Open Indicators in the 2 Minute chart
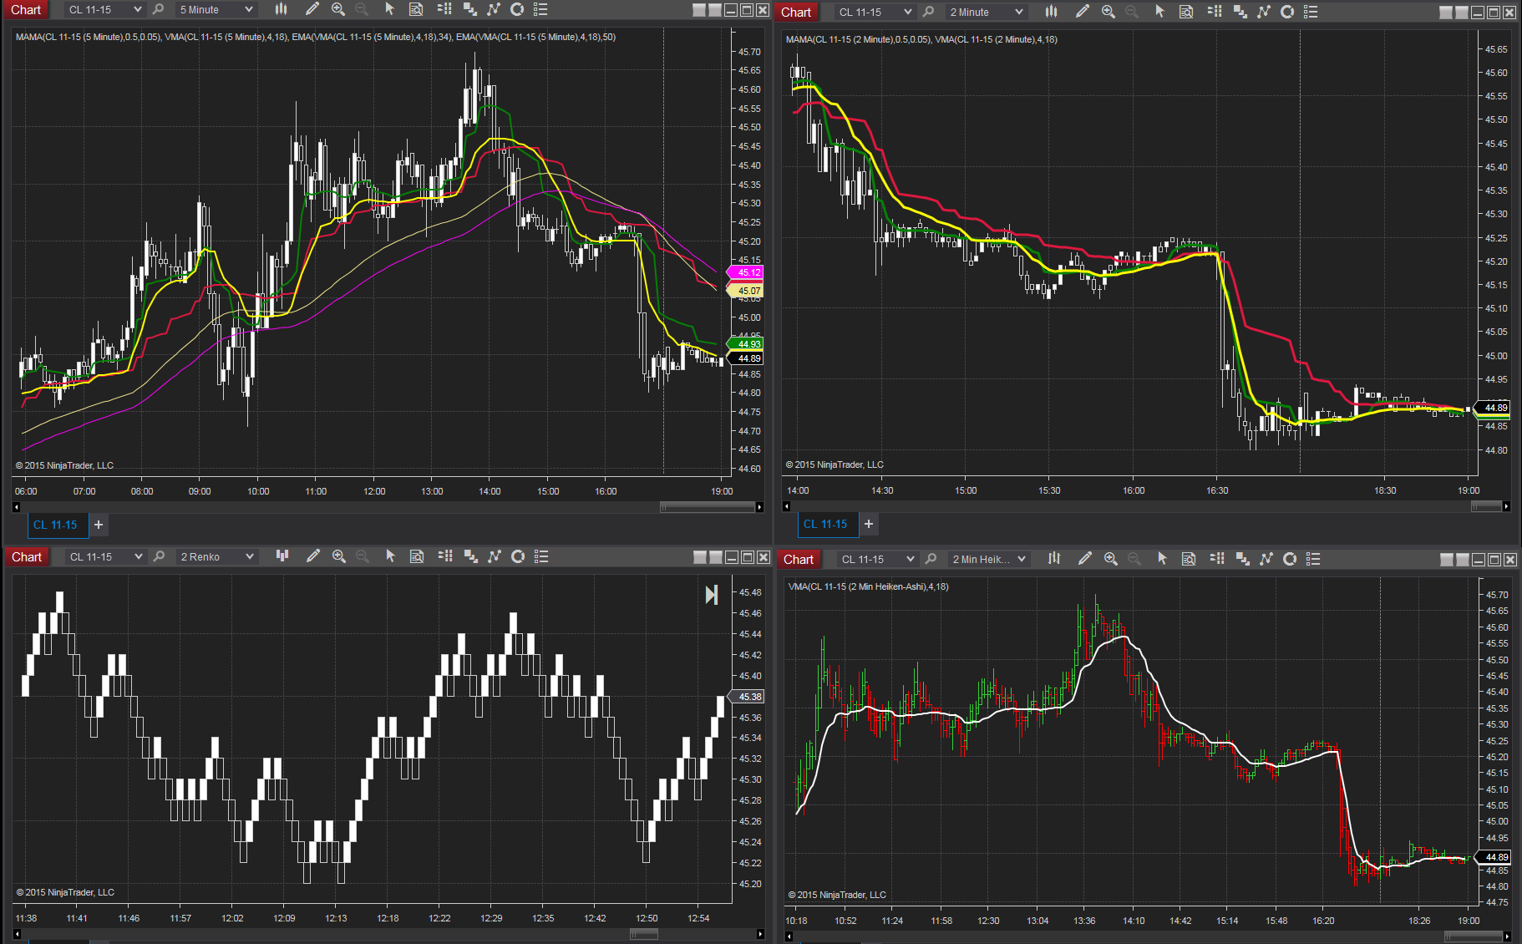This screenshot has height=944, width=1522. click(1264, 12)
